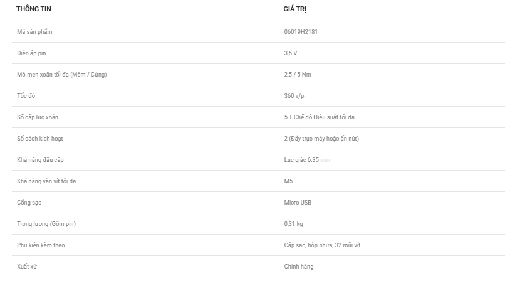Select the Khả năng vặn vít tối đa label

pyautogui.click(x=46, y=181)
